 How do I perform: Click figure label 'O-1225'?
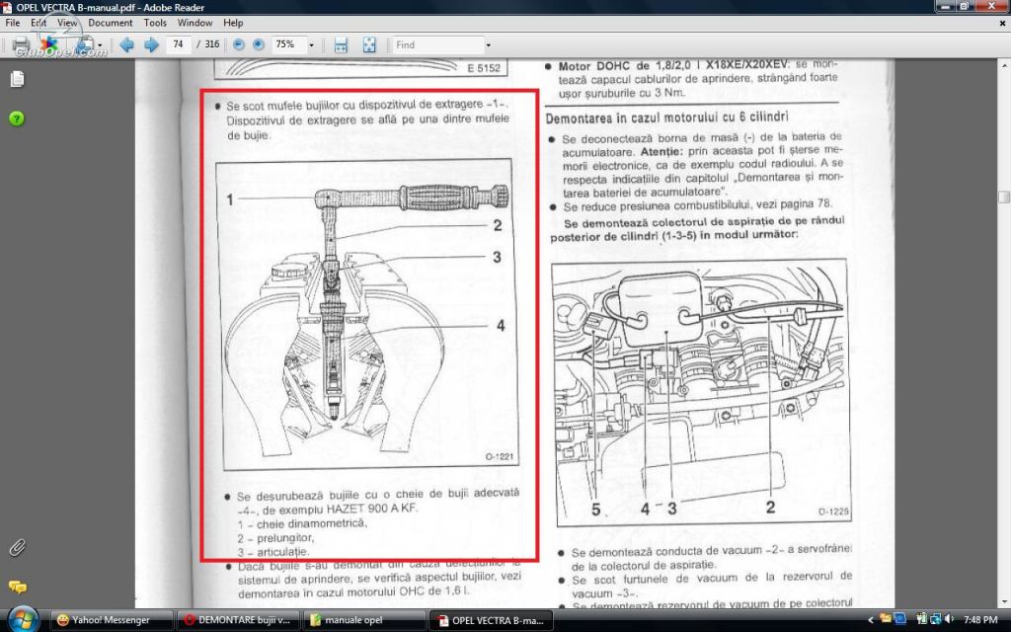click(x=833, y=512)
